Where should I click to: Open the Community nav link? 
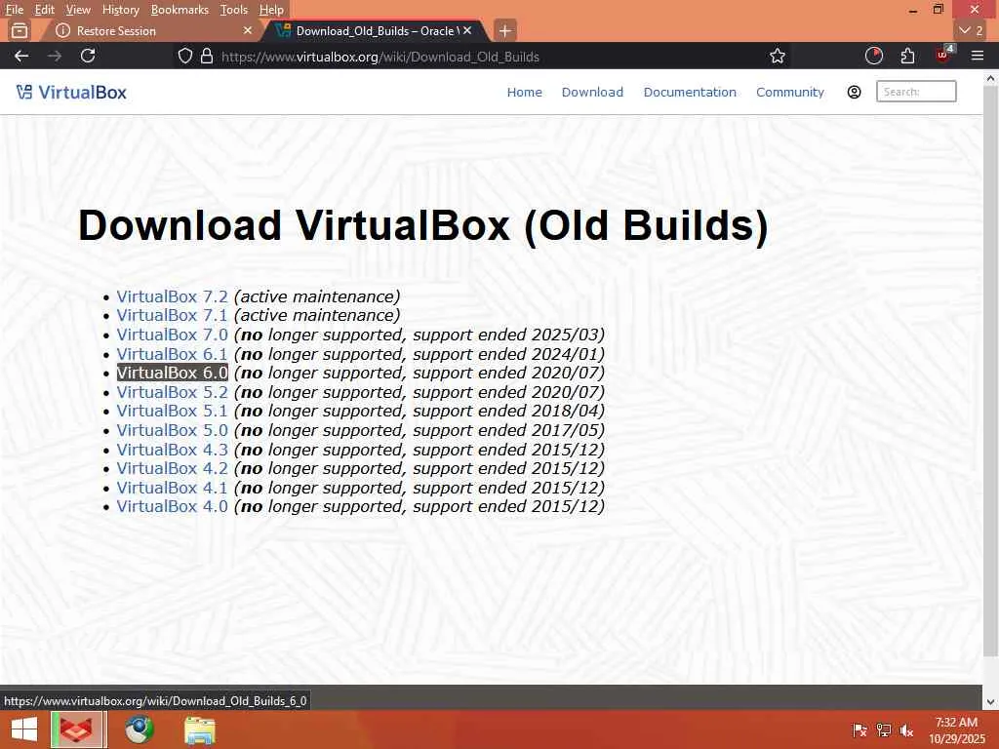pos(790,92)
